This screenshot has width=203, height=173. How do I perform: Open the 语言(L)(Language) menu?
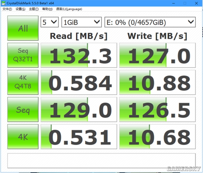(x=69, y=9)
